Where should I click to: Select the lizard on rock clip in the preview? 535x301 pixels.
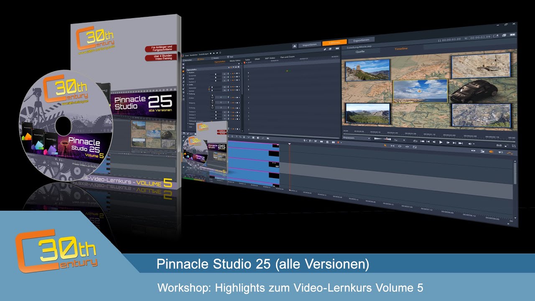481,66
